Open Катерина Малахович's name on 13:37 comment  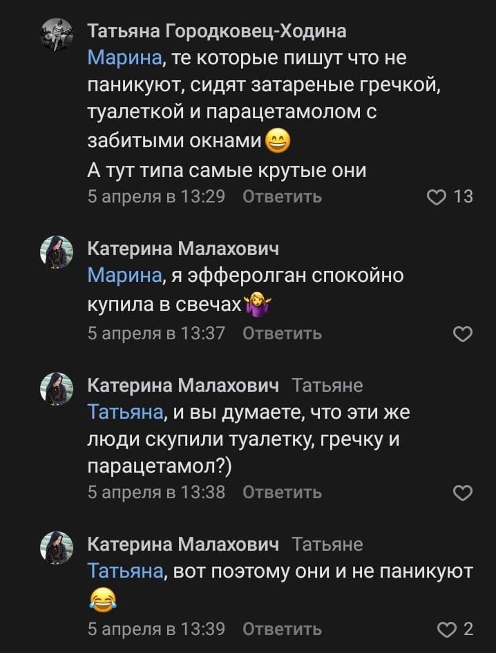183,249
